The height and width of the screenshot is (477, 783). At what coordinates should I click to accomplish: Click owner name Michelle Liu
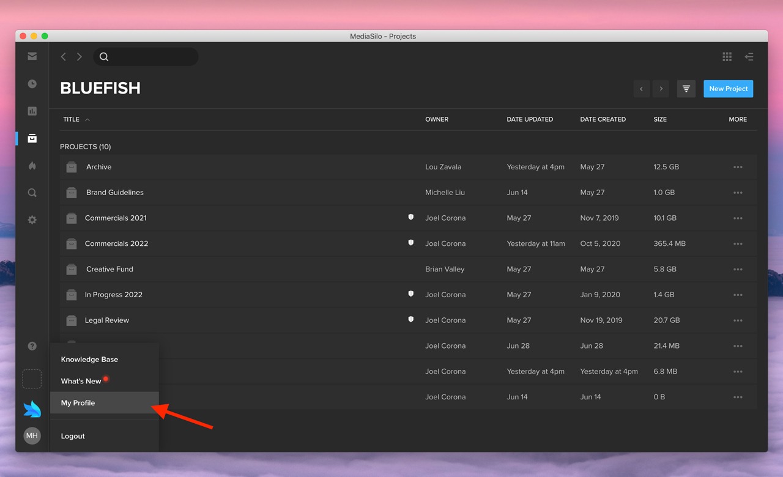[445, 193]
